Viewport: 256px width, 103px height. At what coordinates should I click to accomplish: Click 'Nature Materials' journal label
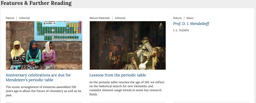(100, 18)
